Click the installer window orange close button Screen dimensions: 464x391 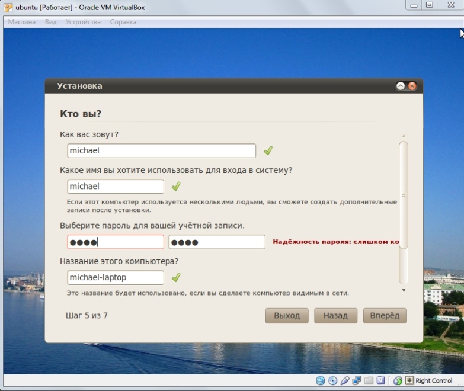pyautogui.click(x=412, y=86)
